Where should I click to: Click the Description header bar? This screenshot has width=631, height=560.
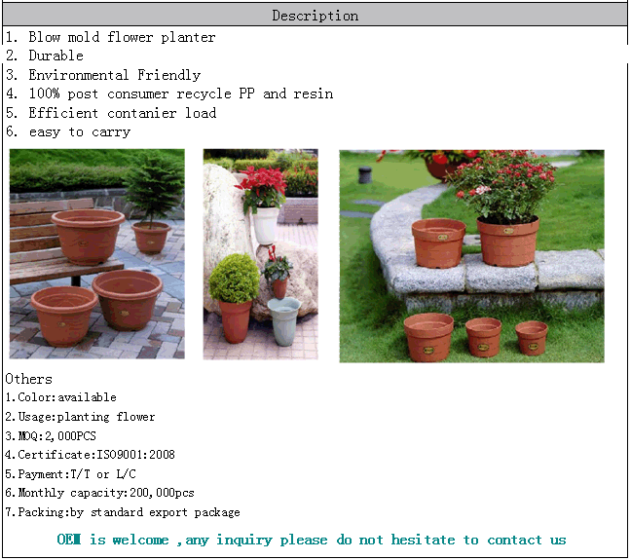tap(315, 15)
